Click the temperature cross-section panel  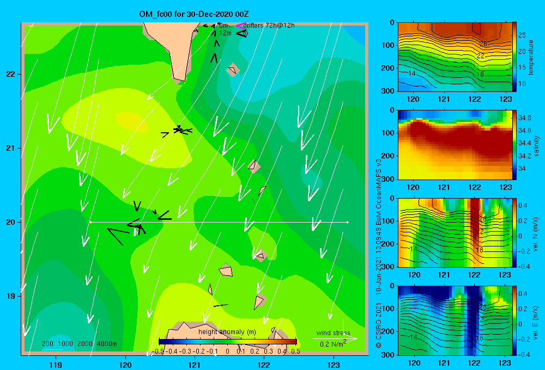pyautogui.click(x=455, y=57)
